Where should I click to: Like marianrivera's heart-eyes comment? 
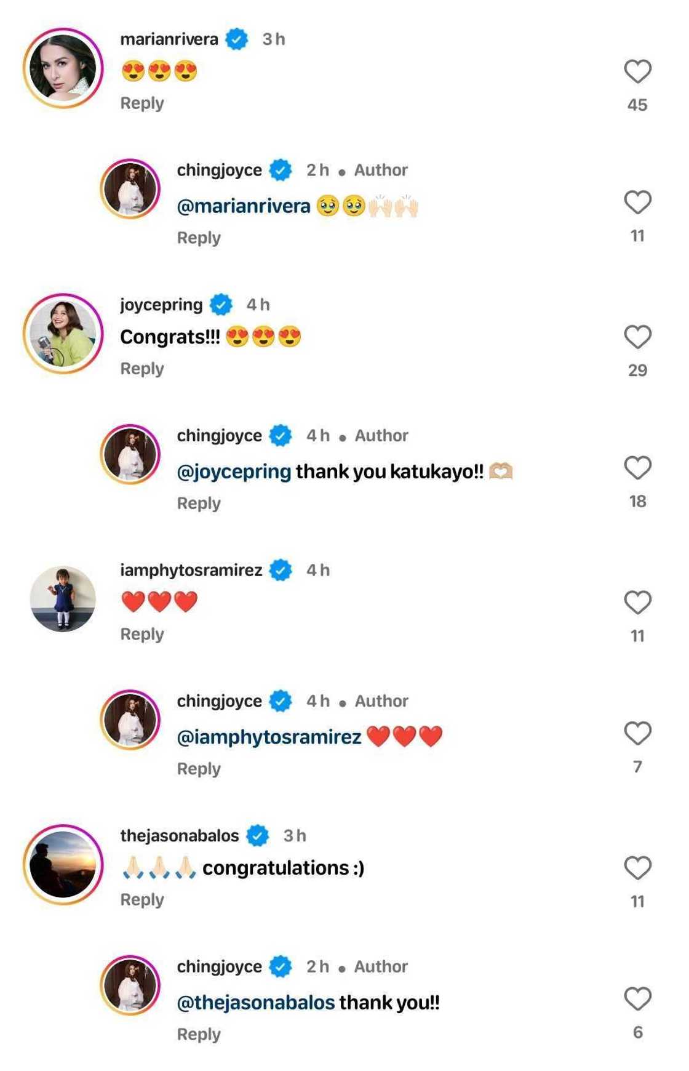tap(637, 71)
